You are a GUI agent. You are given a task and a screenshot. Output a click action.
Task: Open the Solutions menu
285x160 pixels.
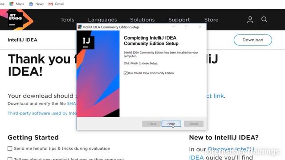coord(142,20)
